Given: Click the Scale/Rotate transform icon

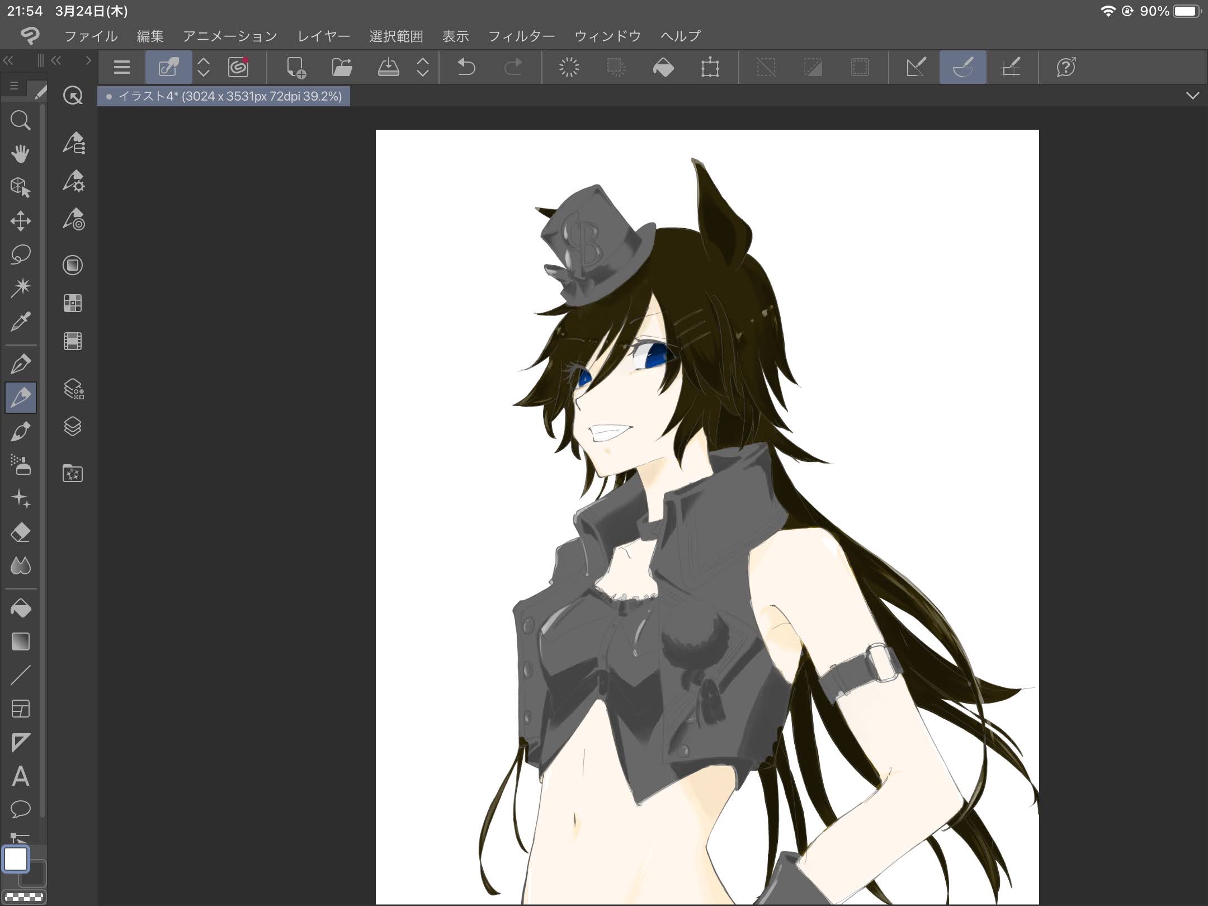Looking at the screenshot, I should tap(710, 68).
